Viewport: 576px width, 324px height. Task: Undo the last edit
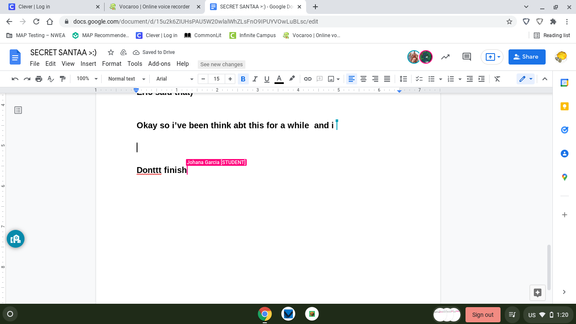[x=15, y=79]
